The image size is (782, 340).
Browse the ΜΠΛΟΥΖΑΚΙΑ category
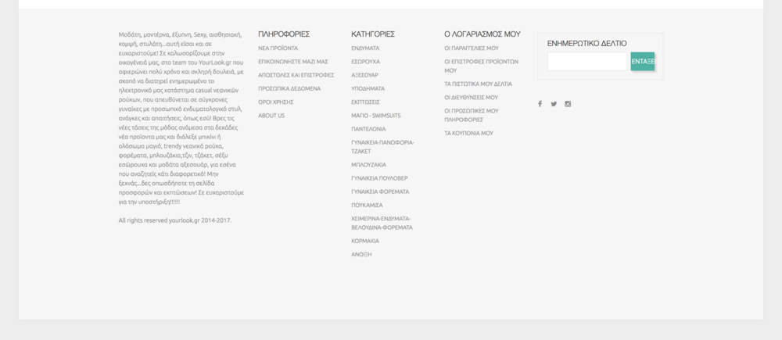click(x=368, y=165)
